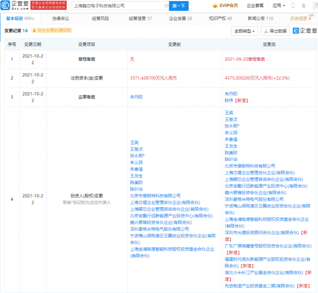The image size is (318, 293).
Task: Switch to the 法律诉讼 tab
Action: tap(60, 18)
